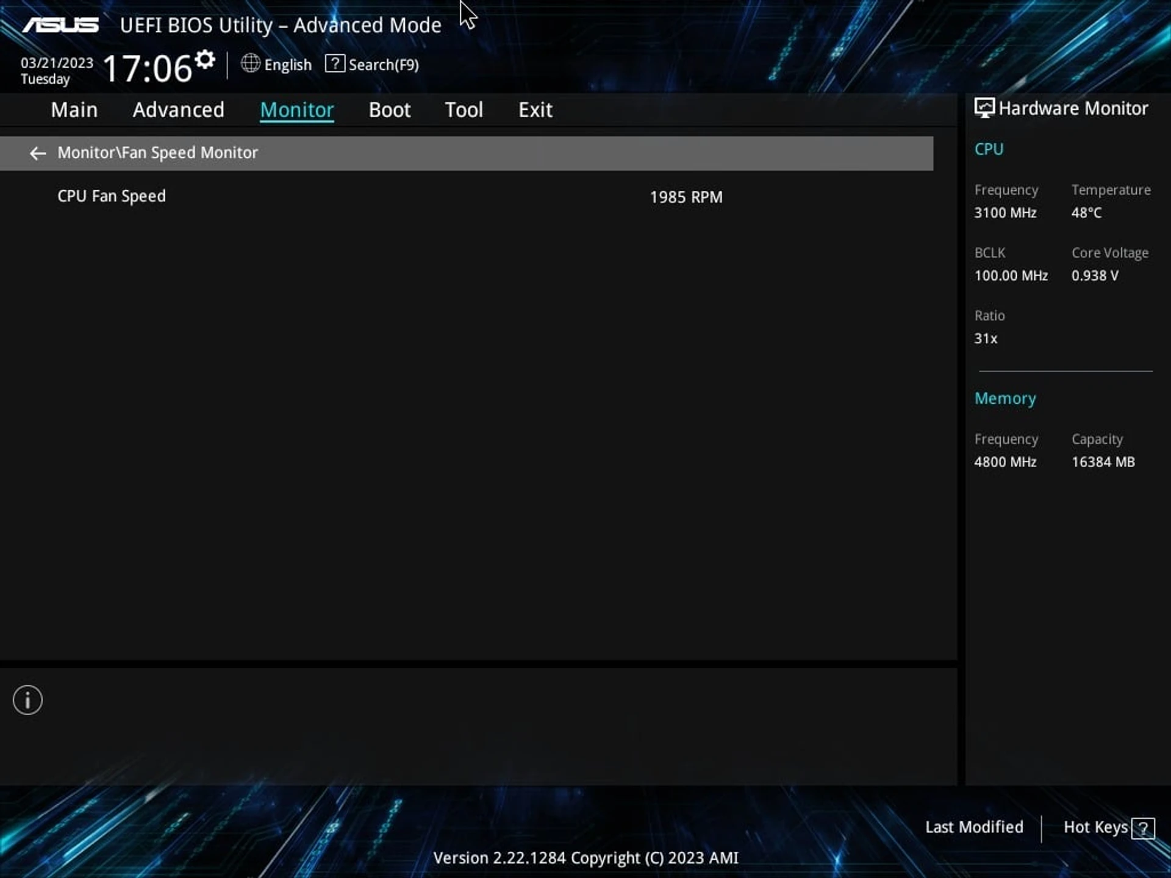This screenshot has width=1171, height=878.
Task: Click the CPU section heading
Action: tap(989, 149)
